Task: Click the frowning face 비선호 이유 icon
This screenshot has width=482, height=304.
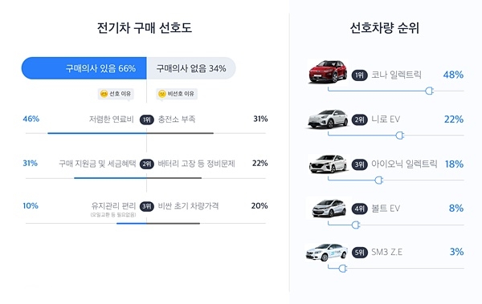Action: tap(162, 94)
